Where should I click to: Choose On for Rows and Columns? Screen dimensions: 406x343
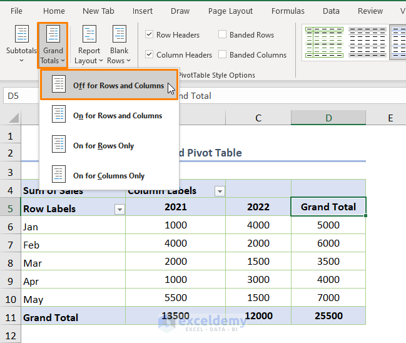[109, 115]
